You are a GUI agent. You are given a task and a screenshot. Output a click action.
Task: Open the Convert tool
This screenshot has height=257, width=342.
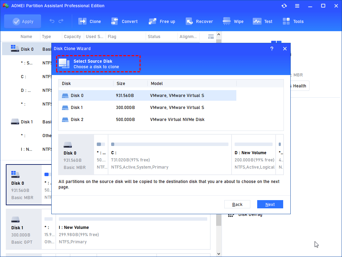(x=115, y=21)
